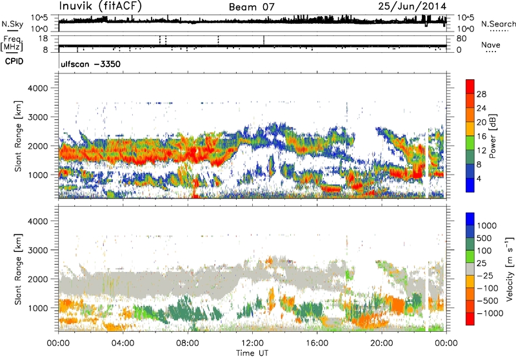Click the "-25" velocity colorbar label
Screen dimensions: 516x357
click(485, 276)
